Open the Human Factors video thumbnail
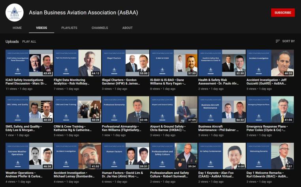301x187 pixels. tap(125, 156)
